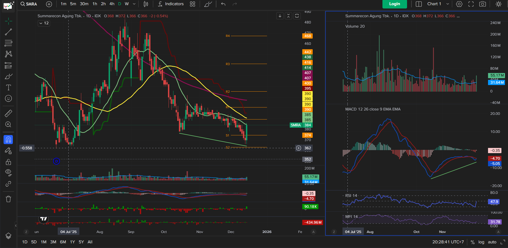Select the 6M date range
Image resolution: width=508 pixels, height=248 pixels.
coord(63,242)
